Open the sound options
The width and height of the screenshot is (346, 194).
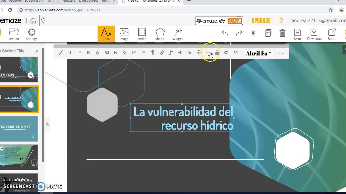pos(180,53)
